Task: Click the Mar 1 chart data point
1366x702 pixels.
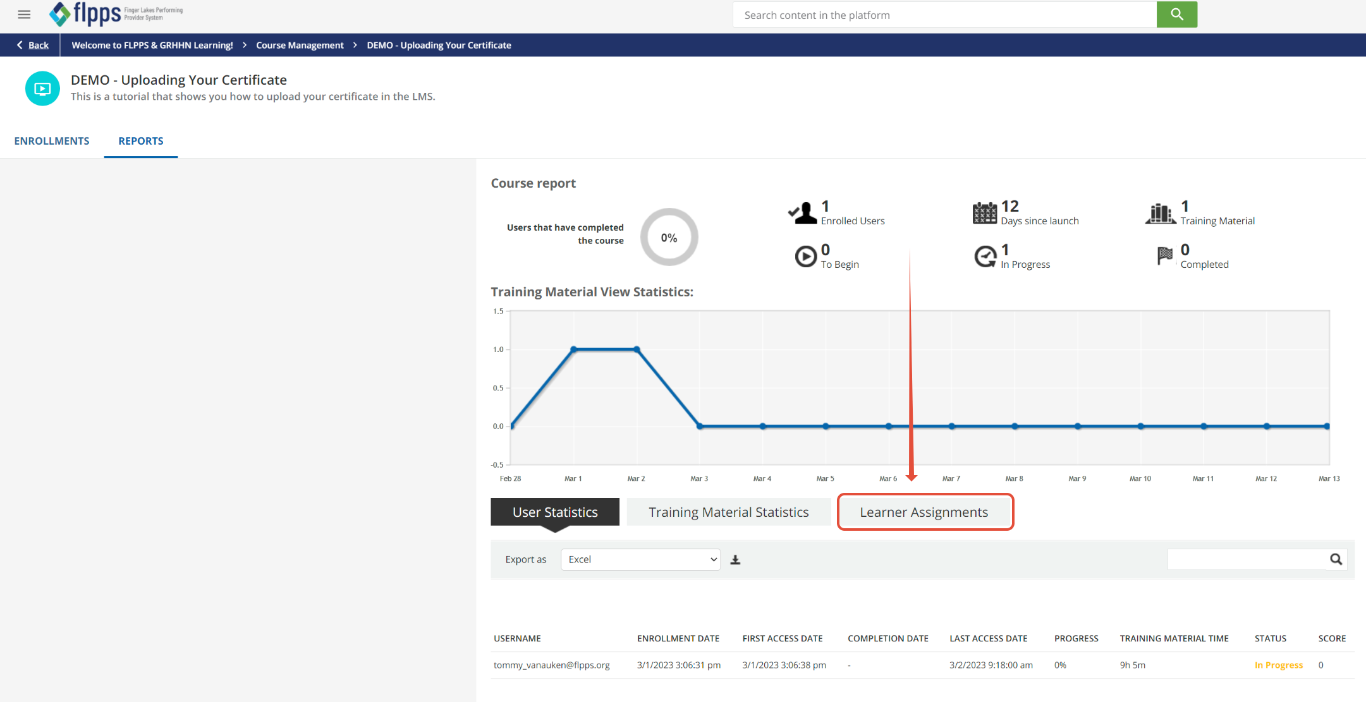Action: (574, 349)
